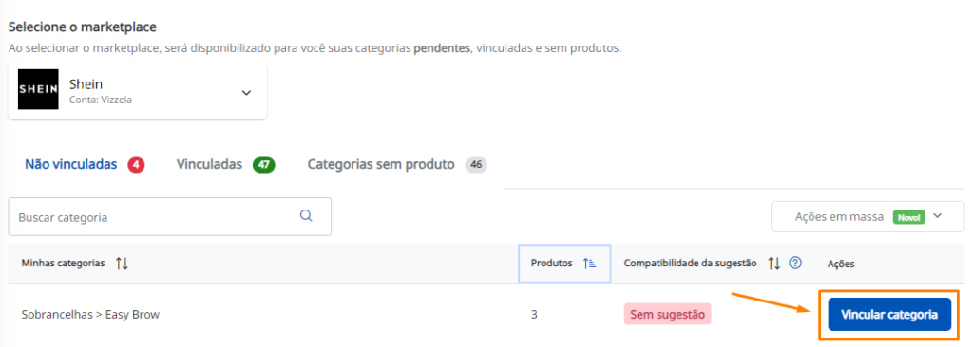Focus the Buscar categoria search field
Viewport: 973px width, 347px height.
click(169, 217)
